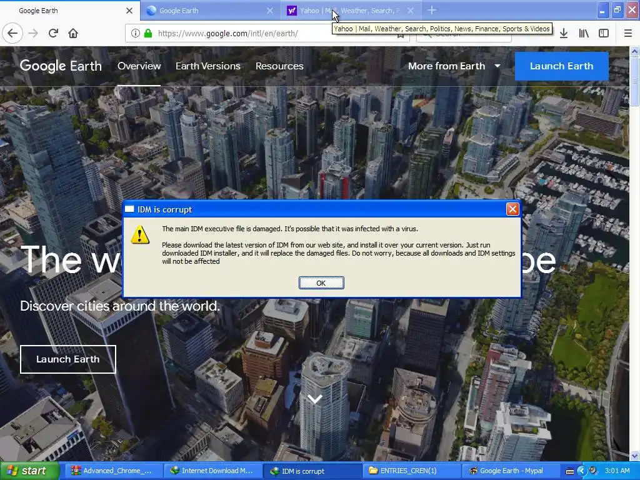Open Resources nav item

coord(279,66)
